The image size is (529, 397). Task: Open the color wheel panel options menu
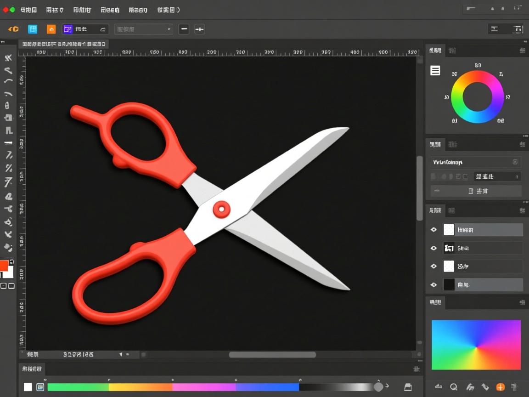click(x=523, y=51)
